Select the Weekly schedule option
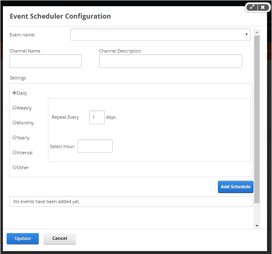 pyautogui.click(x=14, y=108)
